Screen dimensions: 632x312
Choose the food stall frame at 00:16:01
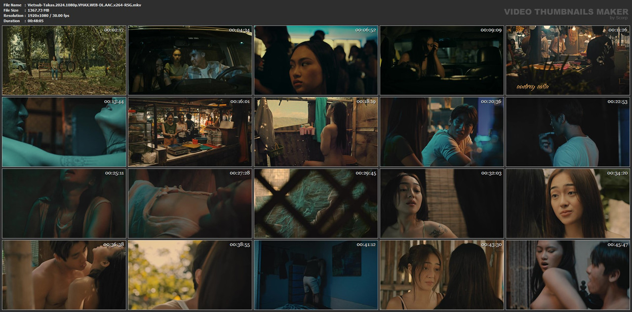pos(190,132)
